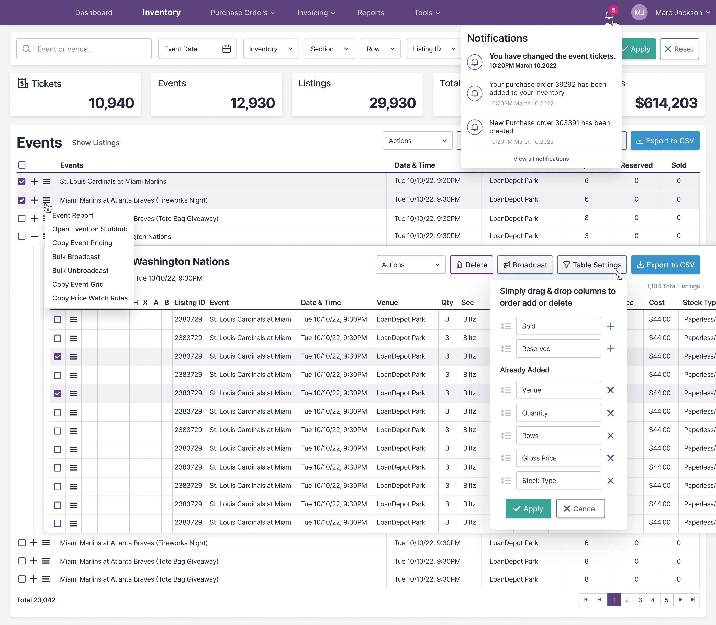Click the plus icon next to Sold column
The height and width of the screenshot is (625, 716).
point(610,326)
